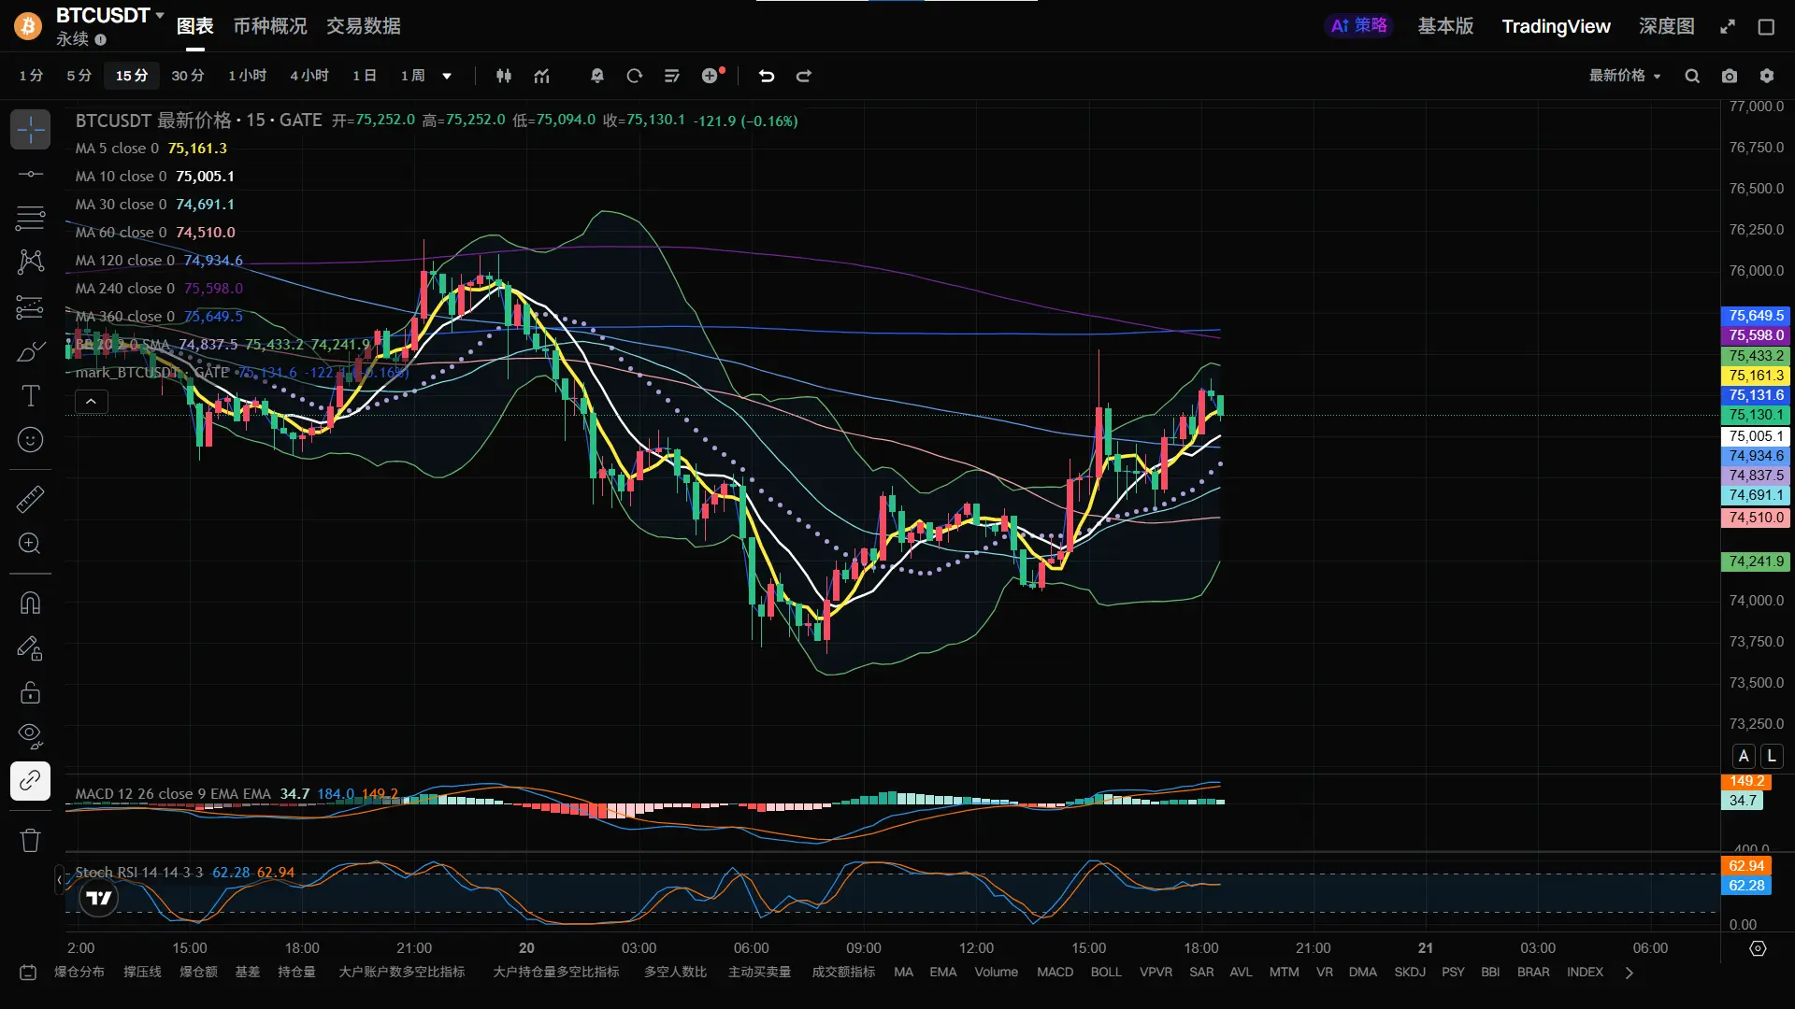Viewport: 1795px width, 1009px height.
Task: Activate the magnet snap mode
Action: (x=30, y=604)
